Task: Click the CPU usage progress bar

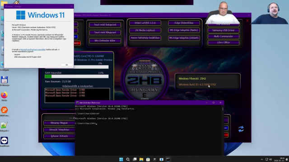Action: click(91, 67)
